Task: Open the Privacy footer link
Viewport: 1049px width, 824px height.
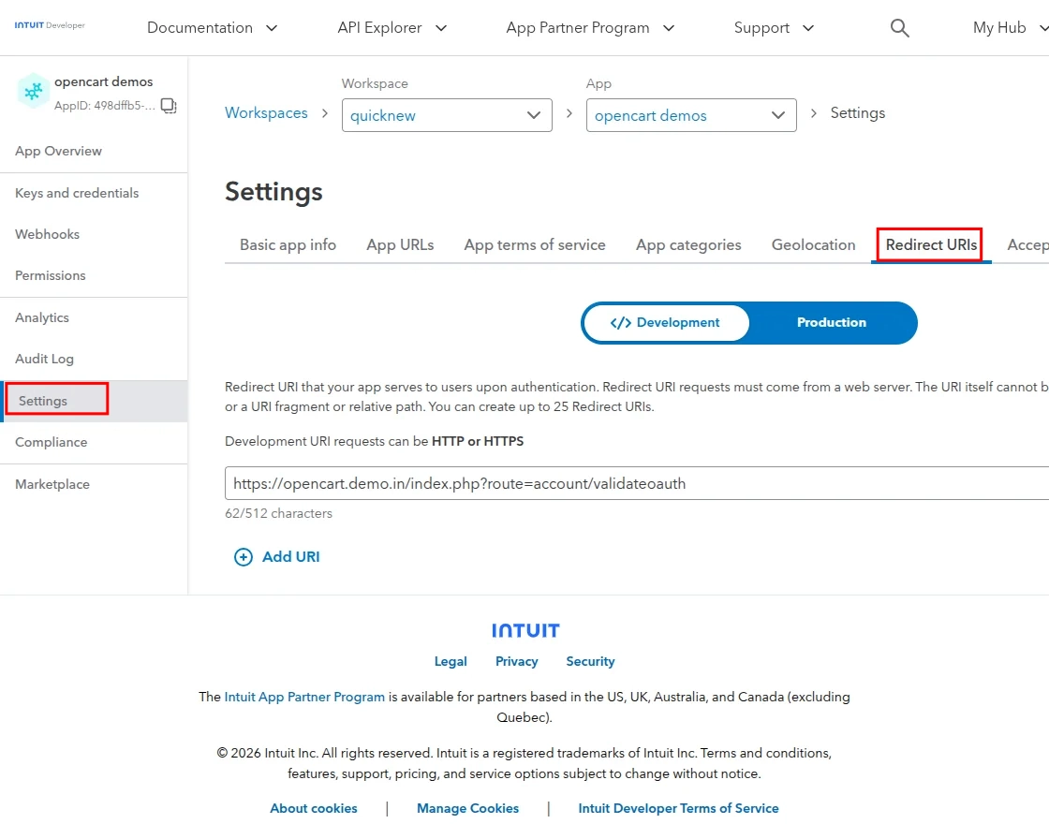Action: point(516,661)
